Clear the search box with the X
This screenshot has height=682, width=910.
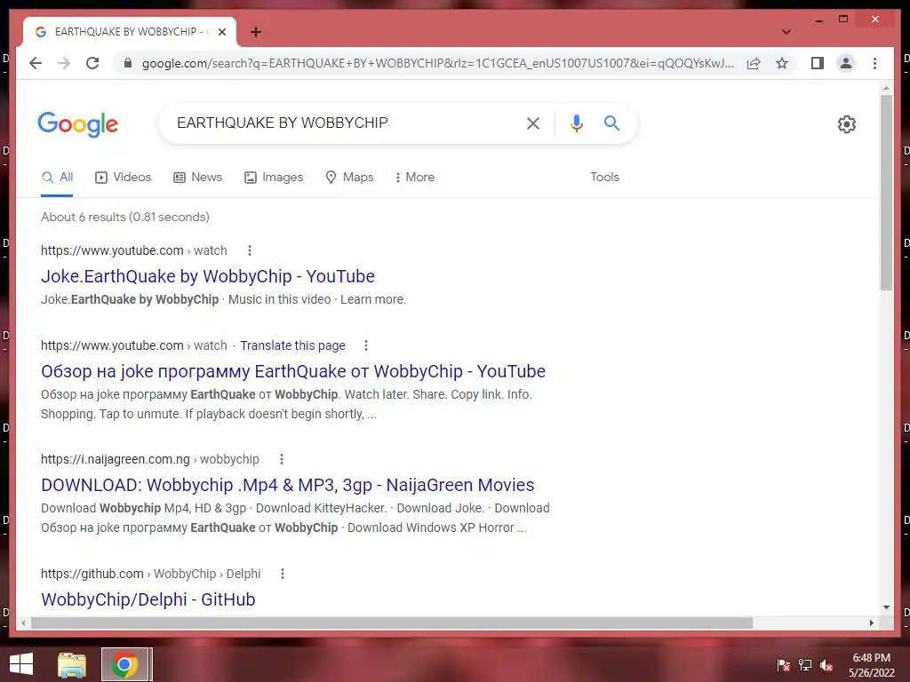click(533, 123)
